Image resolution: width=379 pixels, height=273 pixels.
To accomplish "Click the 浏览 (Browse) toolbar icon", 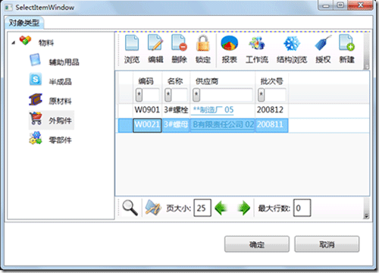I will [x=132, y=43].
